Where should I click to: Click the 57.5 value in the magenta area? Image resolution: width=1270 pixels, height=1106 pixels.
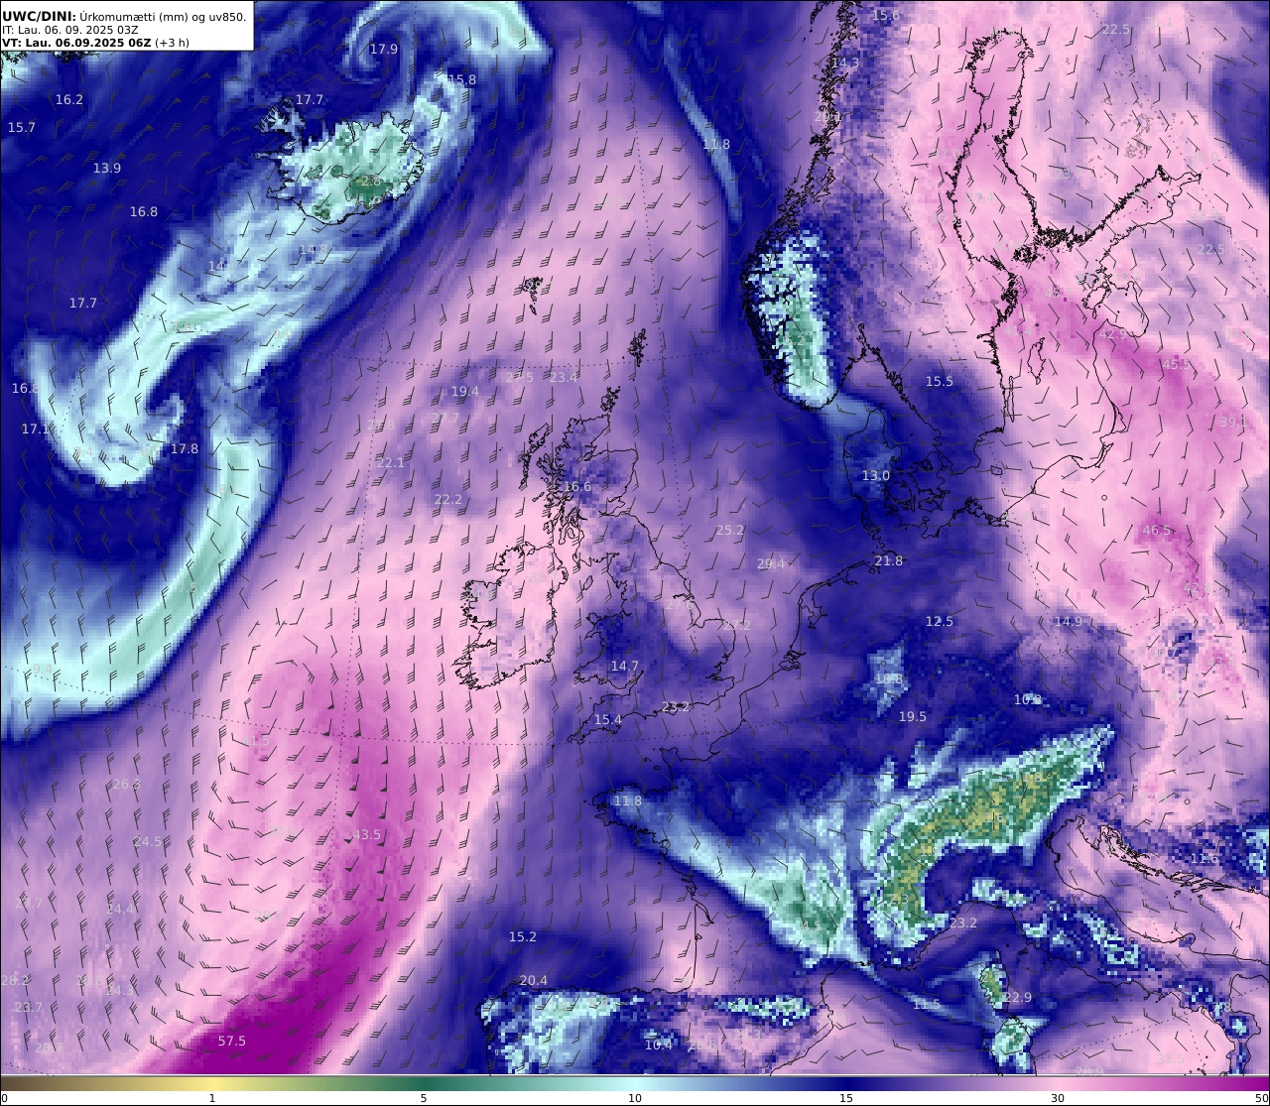(x=231, y=1041)
